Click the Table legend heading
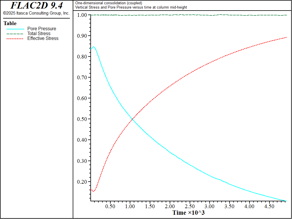This screenshot has width=292, height=219. (10, 23)
